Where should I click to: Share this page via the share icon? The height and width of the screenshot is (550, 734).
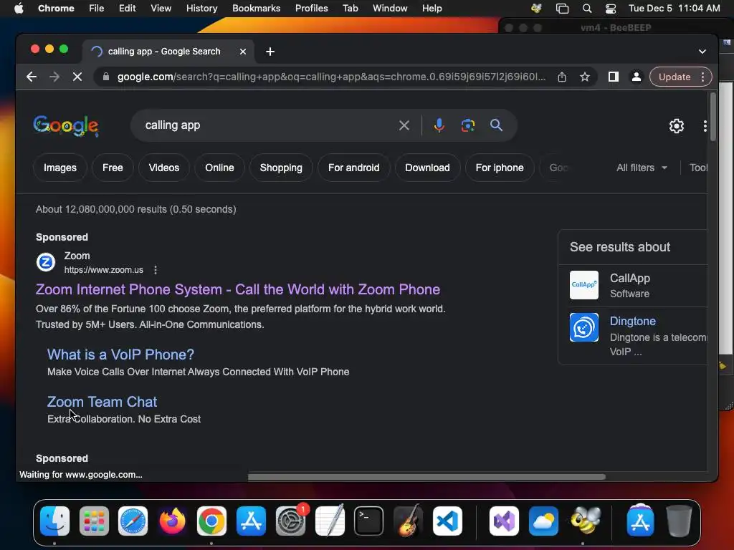point(562,77)
